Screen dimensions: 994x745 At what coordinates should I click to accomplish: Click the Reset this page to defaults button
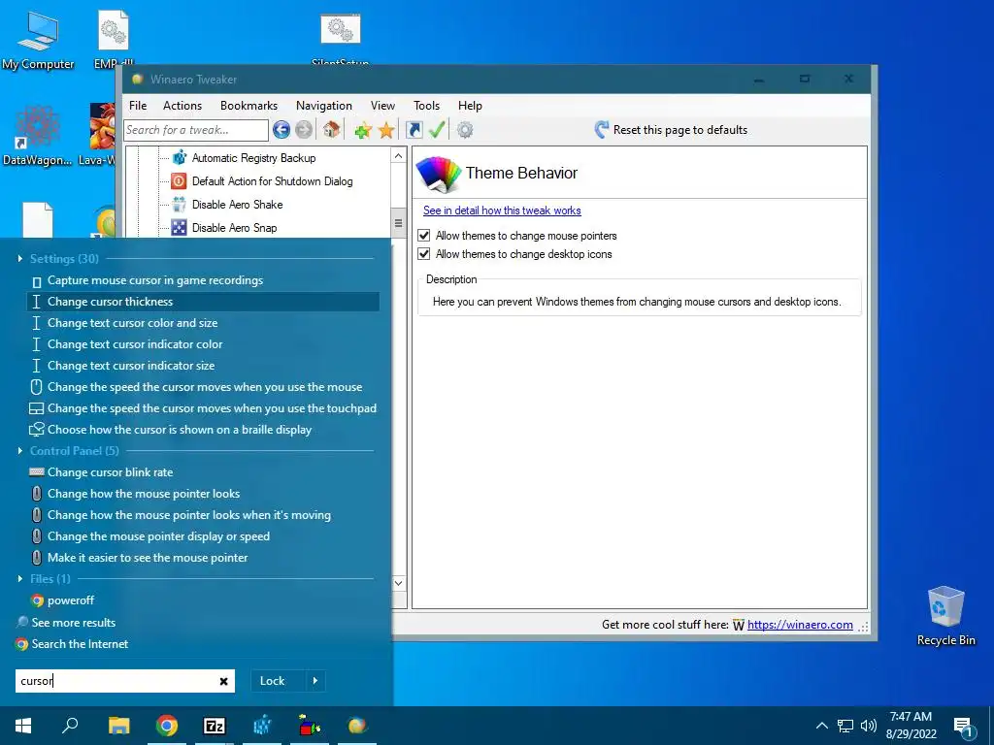tap(671, 130)
